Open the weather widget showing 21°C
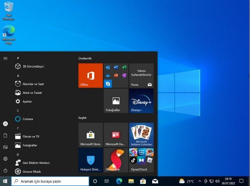The image size is (250, 186). pyautogui.click(x=186, y=181)
